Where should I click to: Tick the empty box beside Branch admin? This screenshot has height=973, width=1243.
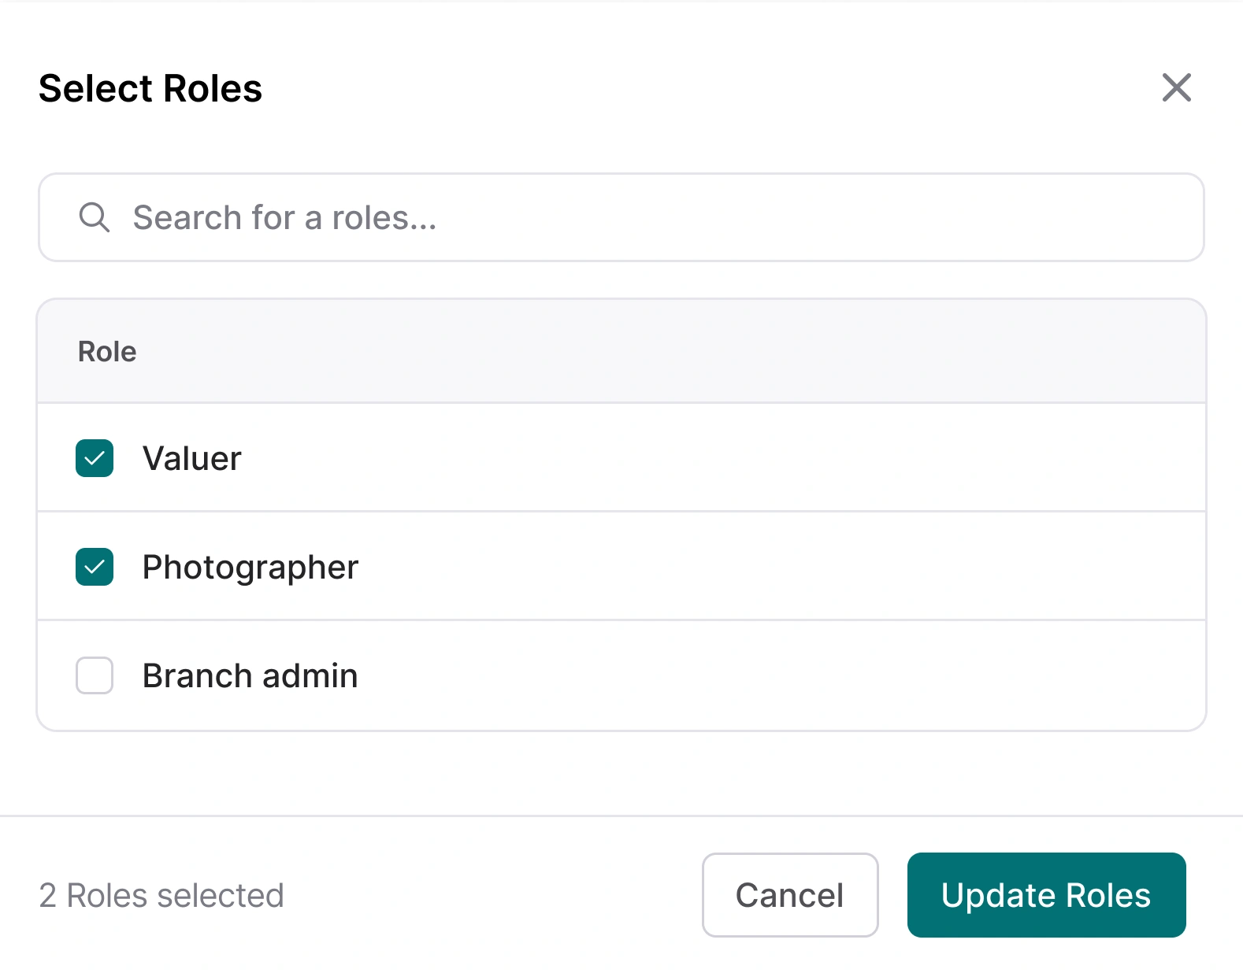[x=95, y=675]
